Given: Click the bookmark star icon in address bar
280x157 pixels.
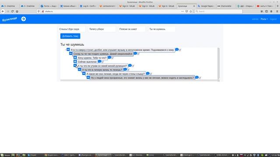Looking at the screenshot, I should (191, 11).
